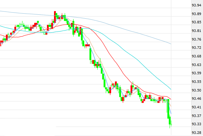
Task: Click the 93.94 price axis label
Action: pyautogui.click(x=197, y=5)
